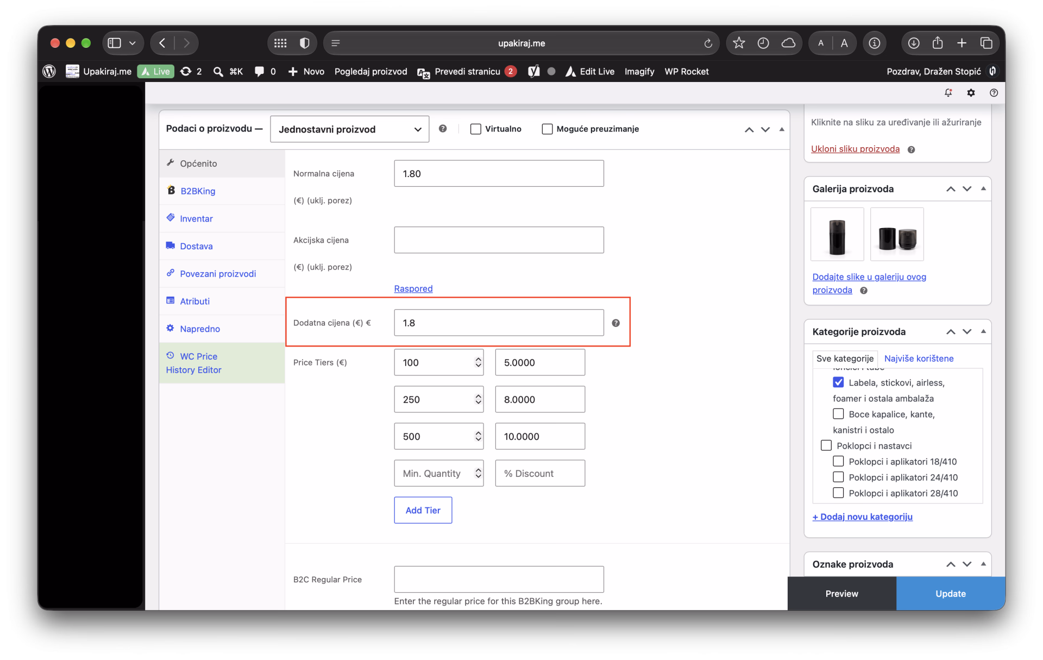Open Safari sidebar dropdown chevron
This screenshot has height=660, width=1043.
coord(132,43)
